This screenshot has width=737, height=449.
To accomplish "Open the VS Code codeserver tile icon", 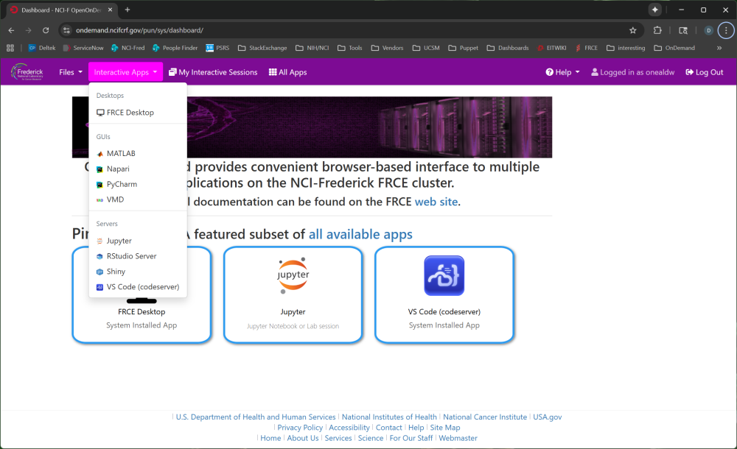I will point(444,276).
